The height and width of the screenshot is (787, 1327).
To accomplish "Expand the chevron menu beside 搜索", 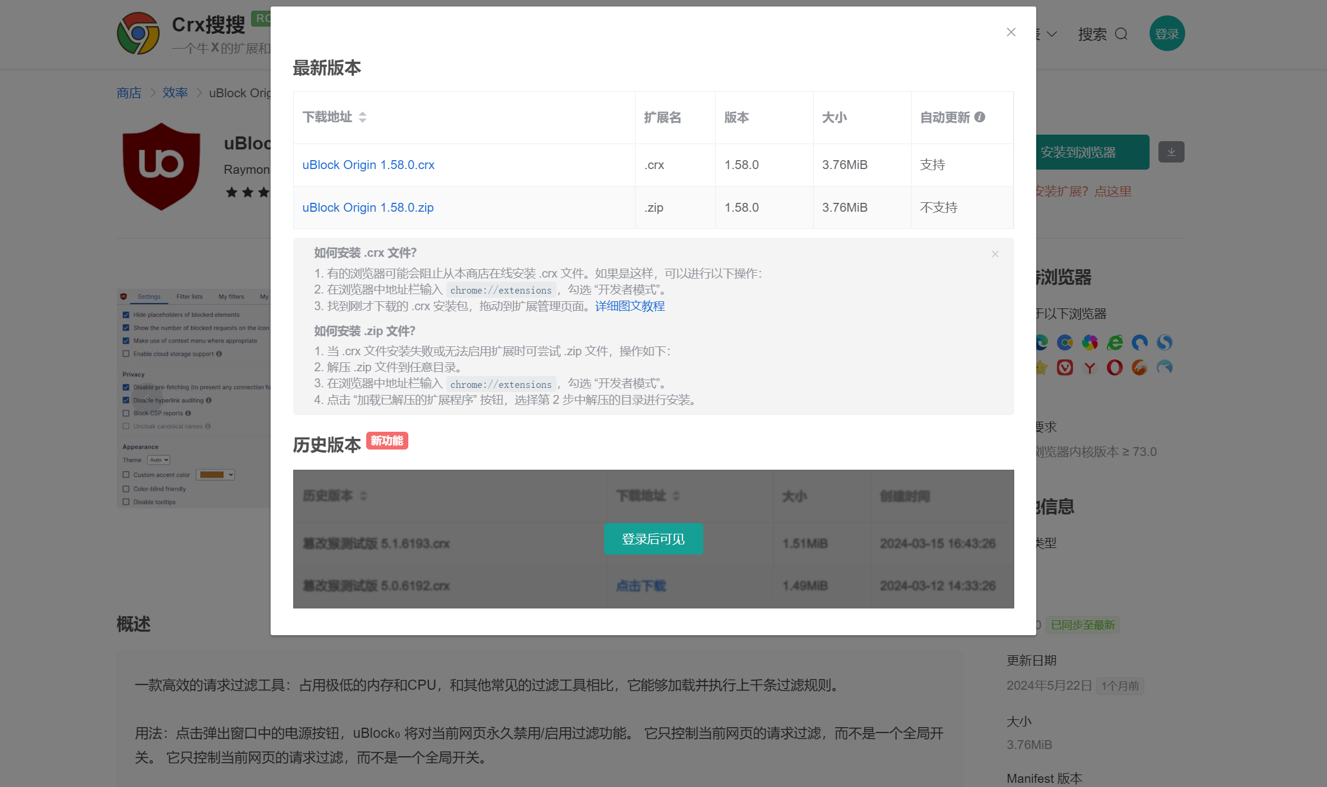I will click(1052, 34).
